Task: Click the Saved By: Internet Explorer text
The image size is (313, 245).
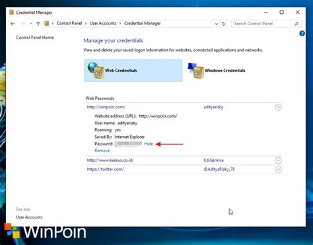Action: coord(120,137)
